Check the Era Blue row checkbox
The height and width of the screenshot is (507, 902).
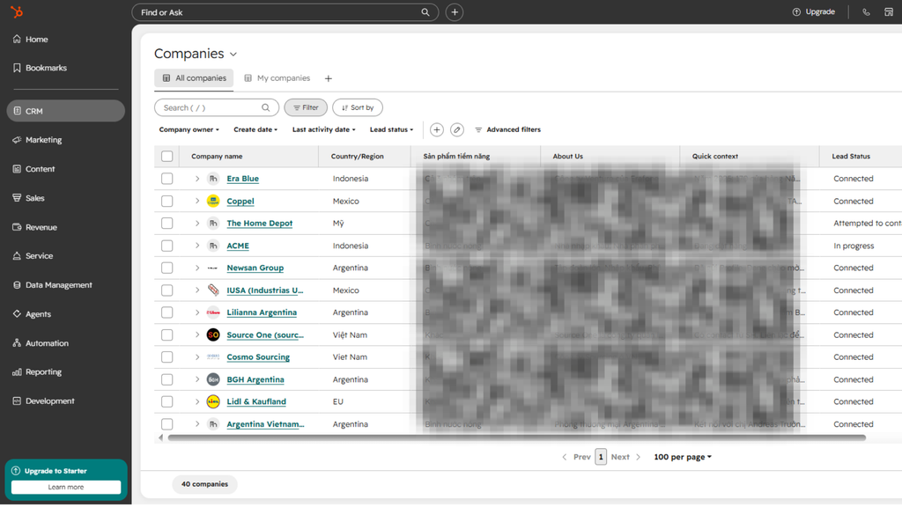coord(166,179)
